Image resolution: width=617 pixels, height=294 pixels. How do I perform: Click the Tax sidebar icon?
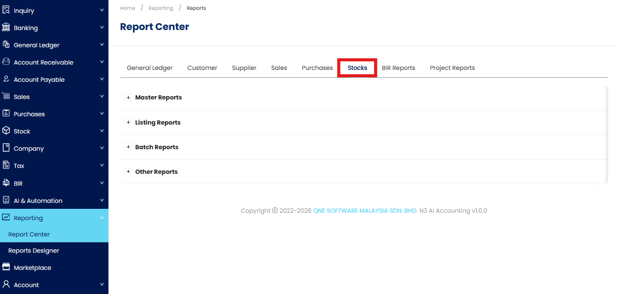click(x=6, y=165)
